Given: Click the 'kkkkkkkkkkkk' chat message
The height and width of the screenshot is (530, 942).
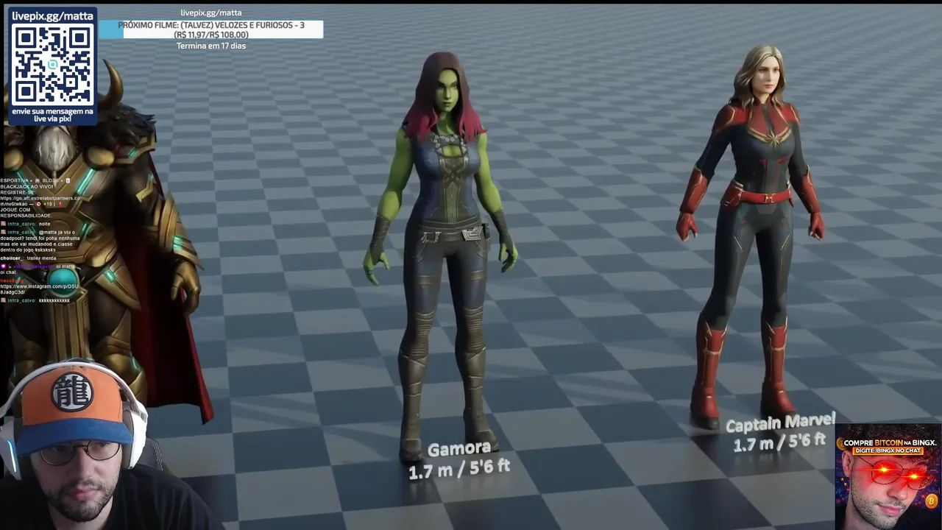Looking at the screenshot, I should [x=54, y=300].
